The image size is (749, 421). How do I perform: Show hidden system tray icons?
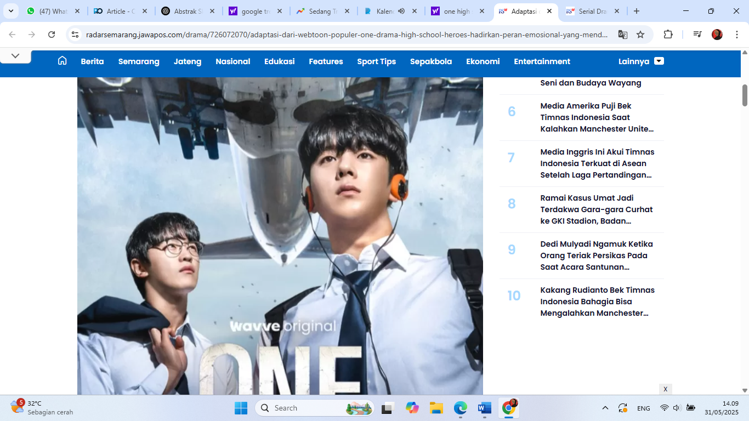605,408
